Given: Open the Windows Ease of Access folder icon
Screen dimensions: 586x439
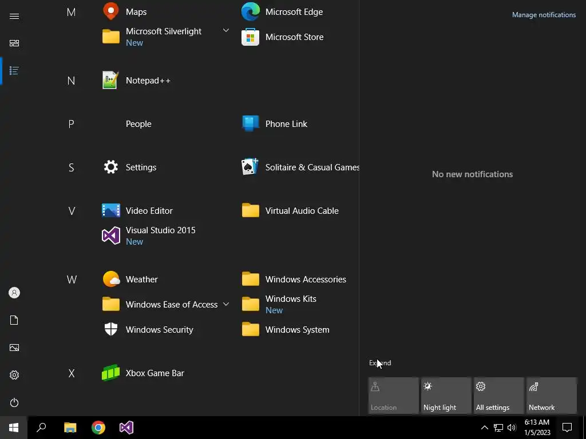Looking at the screenshot, I should (x=111, y=304).
